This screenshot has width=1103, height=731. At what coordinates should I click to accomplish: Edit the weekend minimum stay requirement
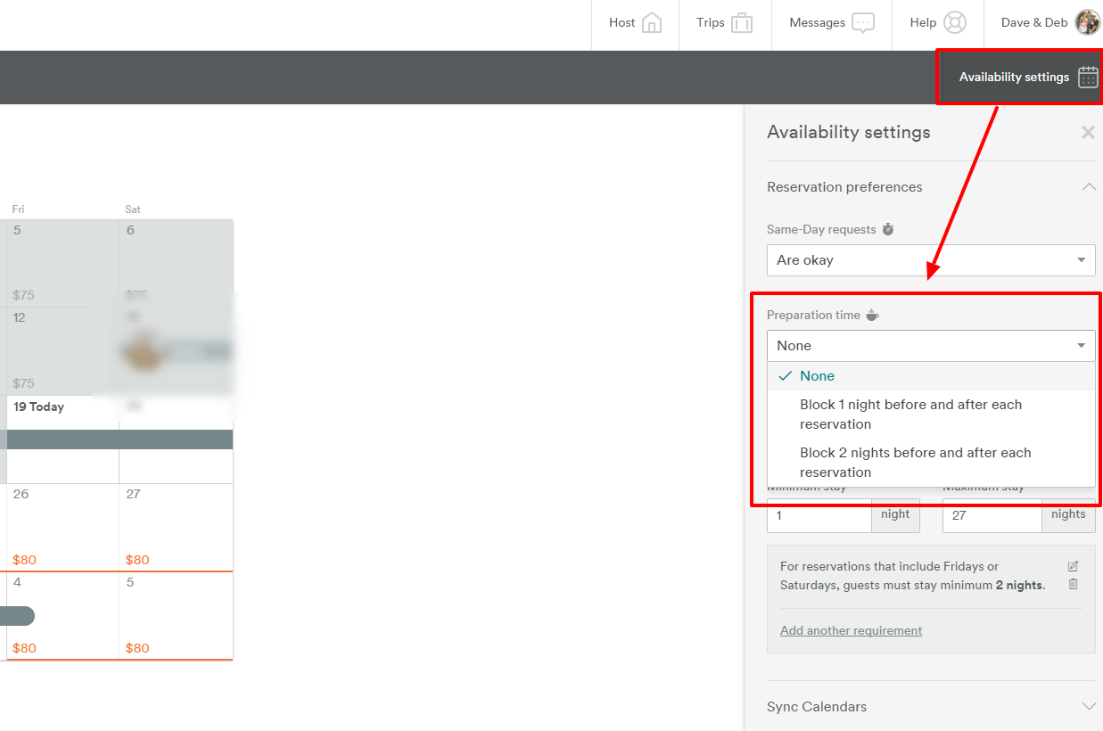[x=1073, y=566]
